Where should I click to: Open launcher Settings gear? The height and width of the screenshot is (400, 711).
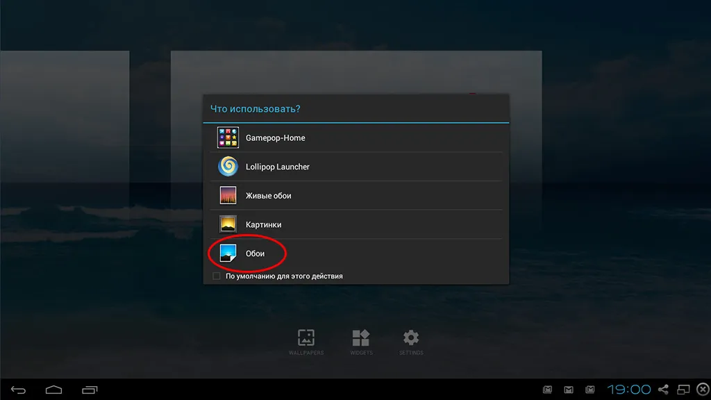[411, 342]
